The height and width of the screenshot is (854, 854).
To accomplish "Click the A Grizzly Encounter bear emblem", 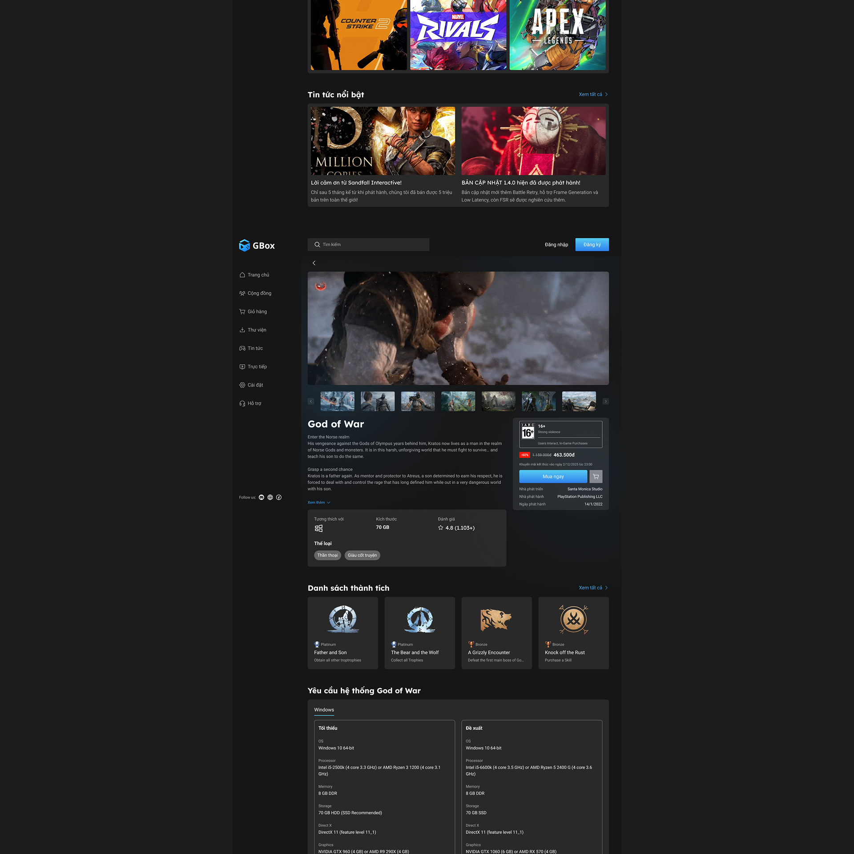I will [496, 619].
